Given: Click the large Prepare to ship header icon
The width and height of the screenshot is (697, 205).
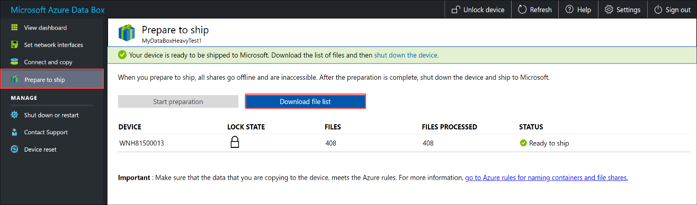Looking at the screenshot, I should pyautogui.click(x=127, y=33).
